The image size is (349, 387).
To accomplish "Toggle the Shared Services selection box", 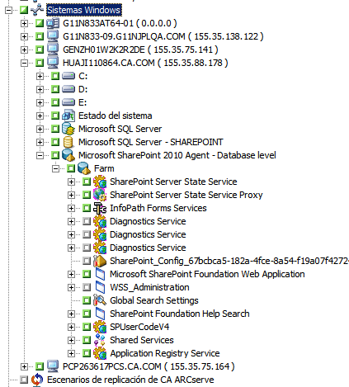I will [87, 340].
